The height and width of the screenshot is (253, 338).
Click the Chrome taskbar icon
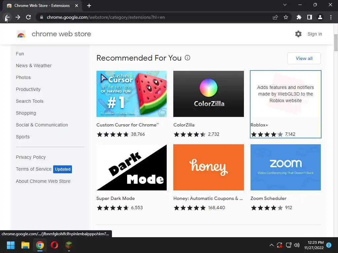tap(40, 245)
